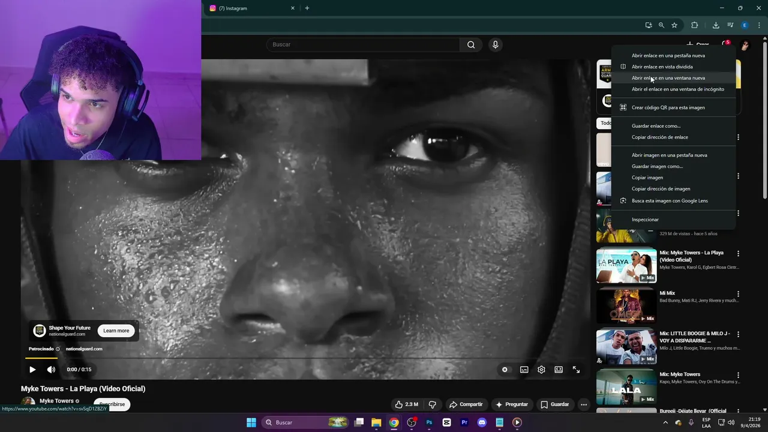
Task: Open the player settings gear
Action: click(541, 370)
